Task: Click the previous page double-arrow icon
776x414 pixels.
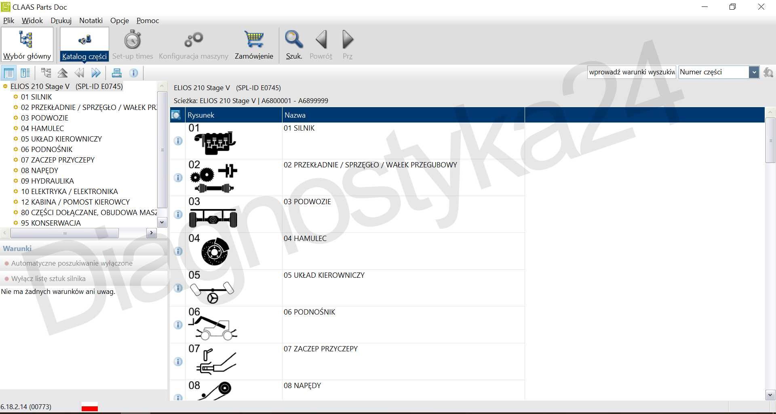Action: point(79,73)
